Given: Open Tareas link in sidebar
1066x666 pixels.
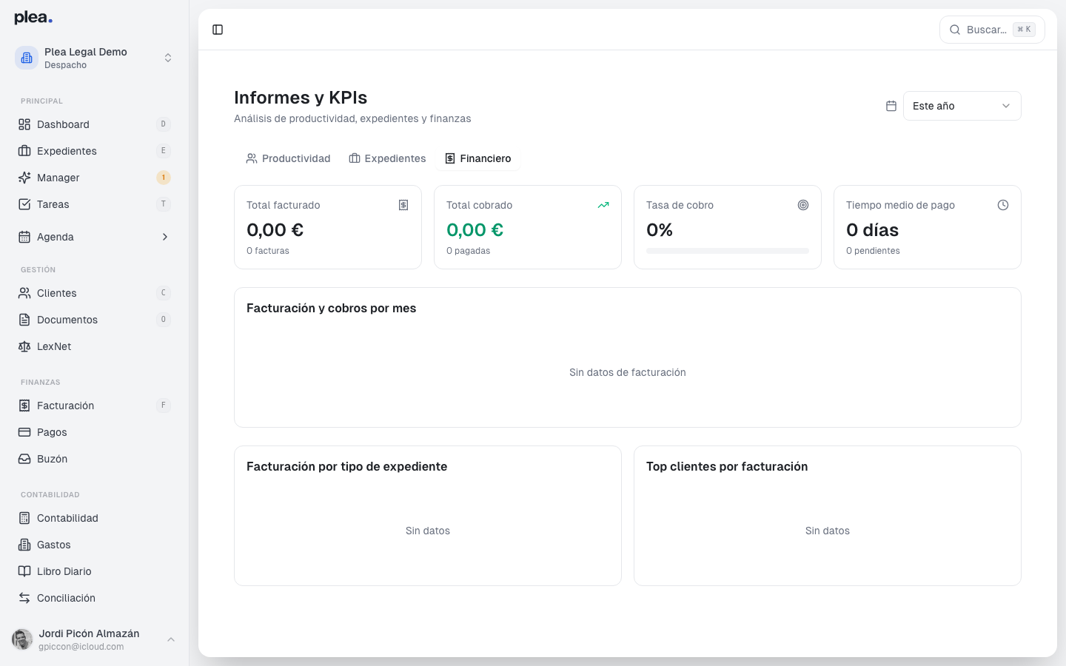Looking at the screenshot, I should 94,204.
